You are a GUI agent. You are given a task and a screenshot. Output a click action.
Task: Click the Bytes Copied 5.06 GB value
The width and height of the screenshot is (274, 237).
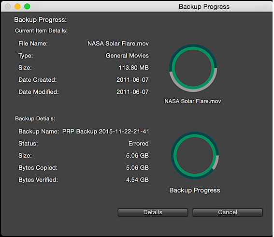tap(137, 167)
